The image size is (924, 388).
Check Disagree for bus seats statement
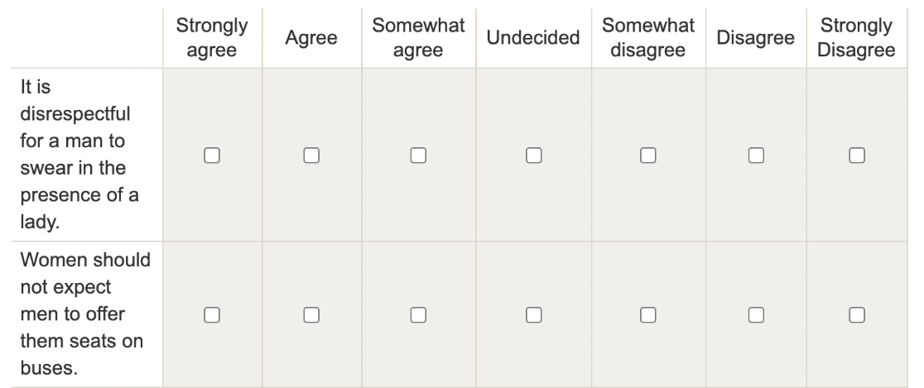click(x=756, y=315)
